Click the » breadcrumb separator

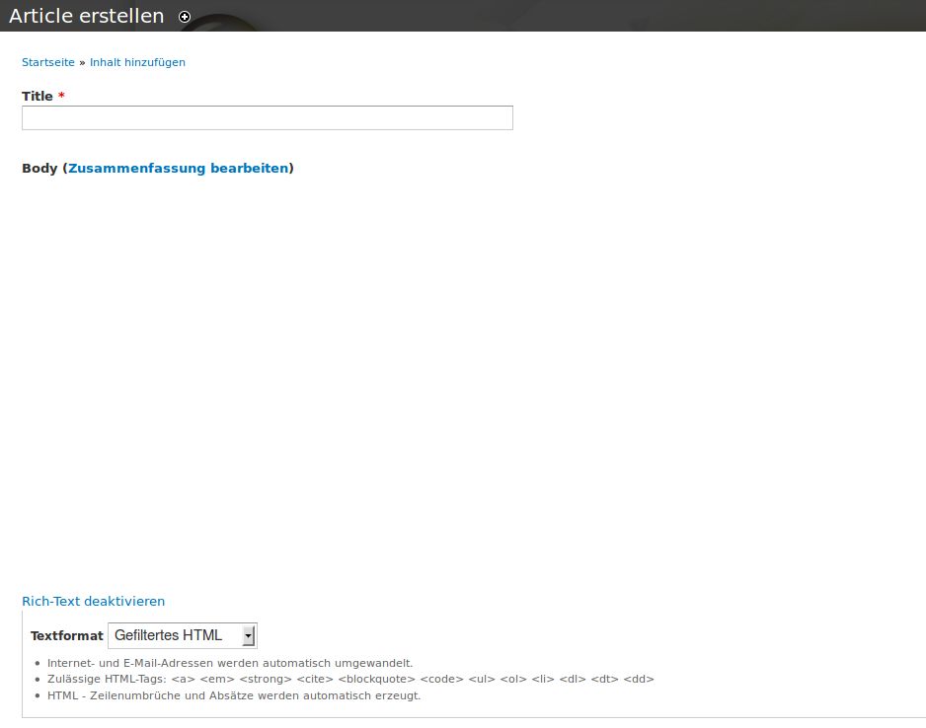tap(83, 62)
